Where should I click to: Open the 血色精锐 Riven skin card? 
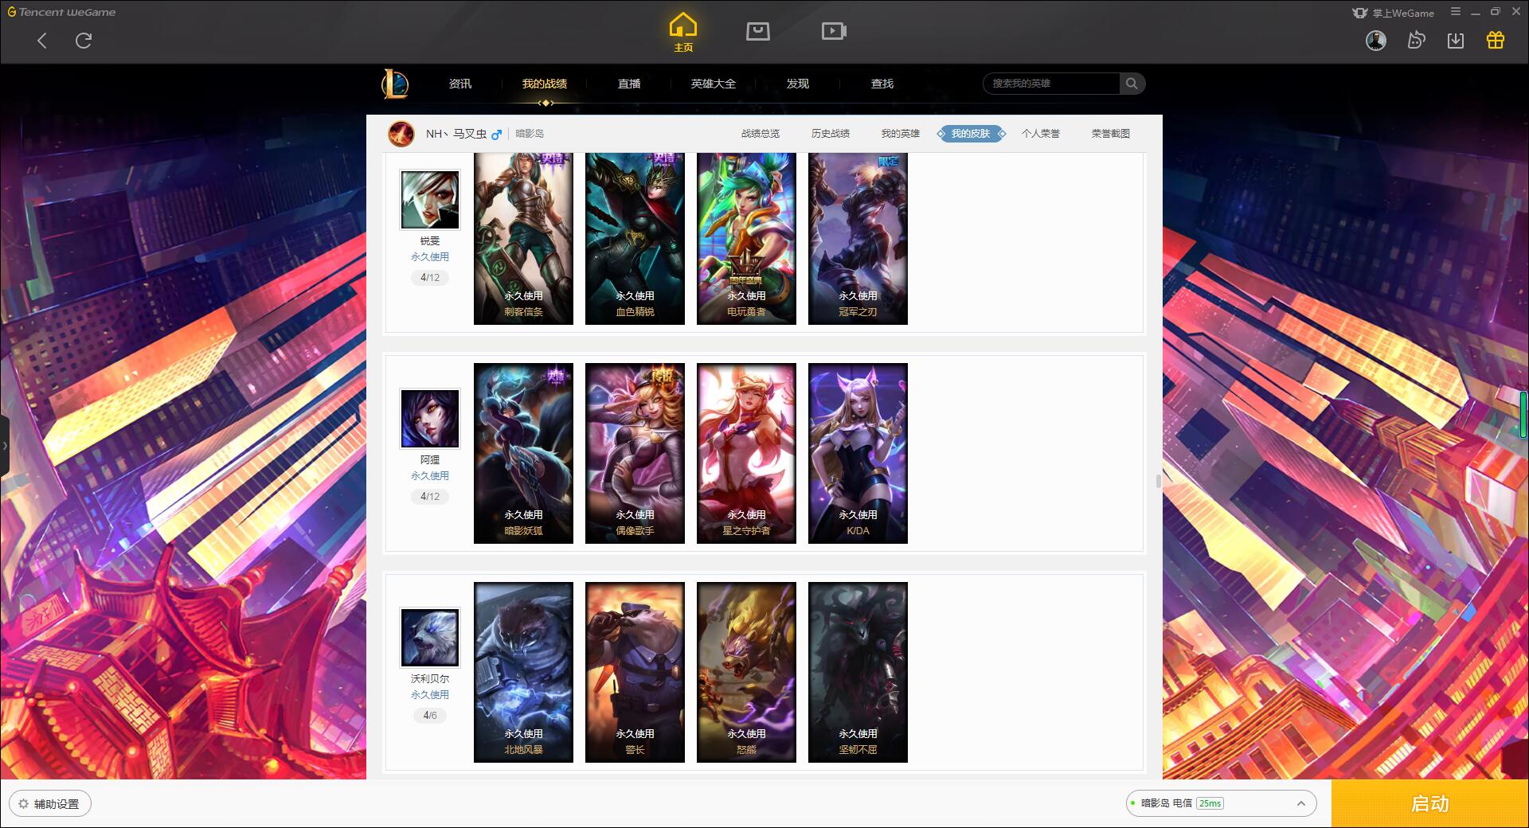pos(635,239)
